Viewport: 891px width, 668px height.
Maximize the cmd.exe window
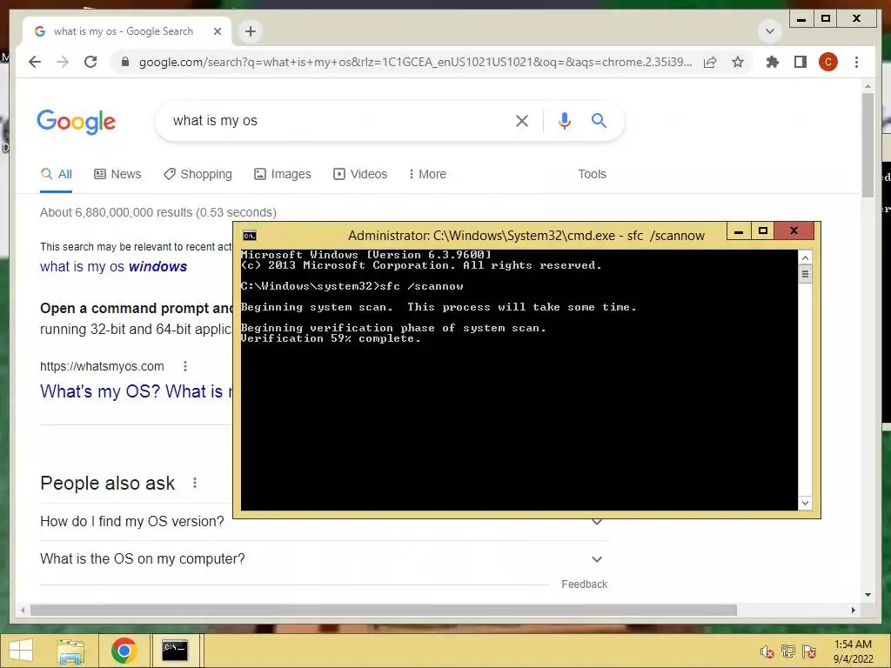pos(763,231)
